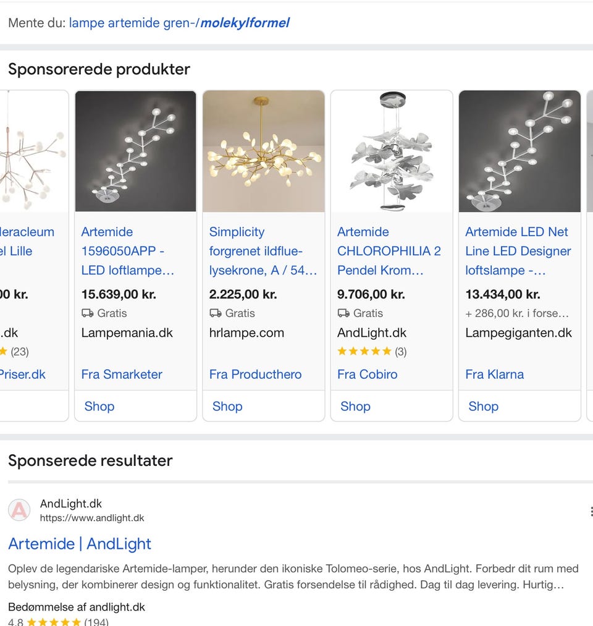This screenshot has width=593, height=626.
Task: Open Artemide CHLOROPHILIA 2 Pendel link
Action: 389,251
